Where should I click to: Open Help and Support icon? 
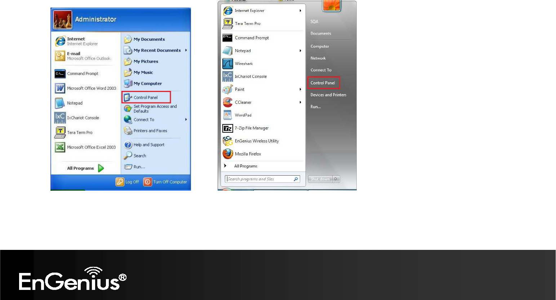[x=128, y=145]
